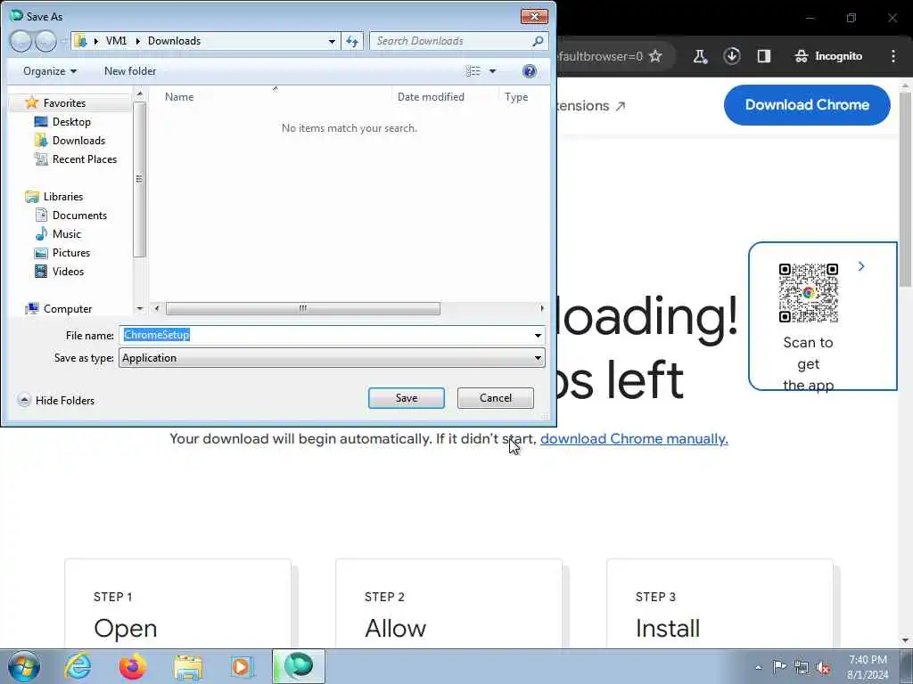Launch Firefox from the taskbar
Screen dimensions: 913x684
coord(133,666)
